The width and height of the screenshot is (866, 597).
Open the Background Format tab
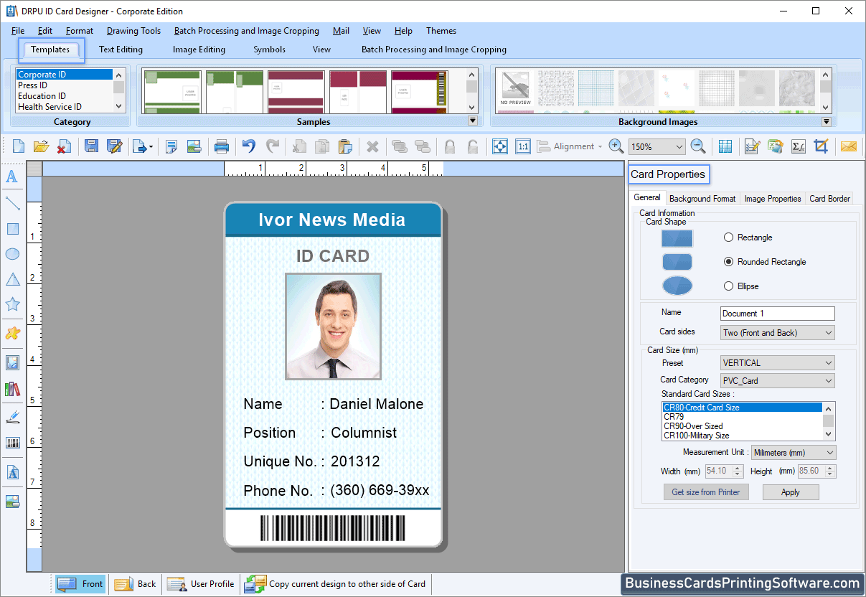click(702, 199)
